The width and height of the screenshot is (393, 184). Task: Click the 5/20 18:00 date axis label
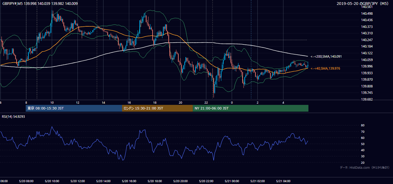tap(155, 181)
